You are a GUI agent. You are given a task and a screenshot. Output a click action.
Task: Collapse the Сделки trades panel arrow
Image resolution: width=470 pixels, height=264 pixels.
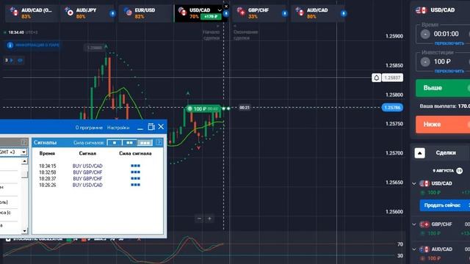coord(419,153)
